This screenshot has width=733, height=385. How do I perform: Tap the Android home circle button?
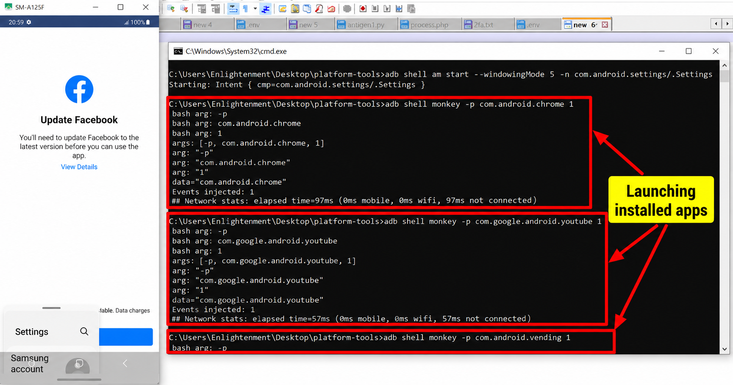pos(32,363)
